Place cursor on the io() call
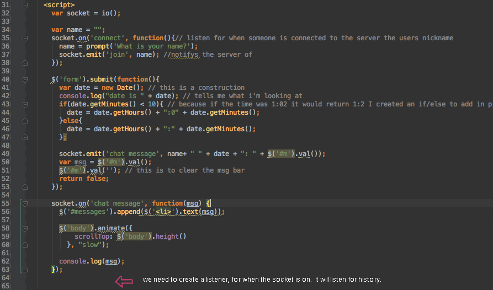Viewport: 493px width, 290px height. (x=109, y=13)
